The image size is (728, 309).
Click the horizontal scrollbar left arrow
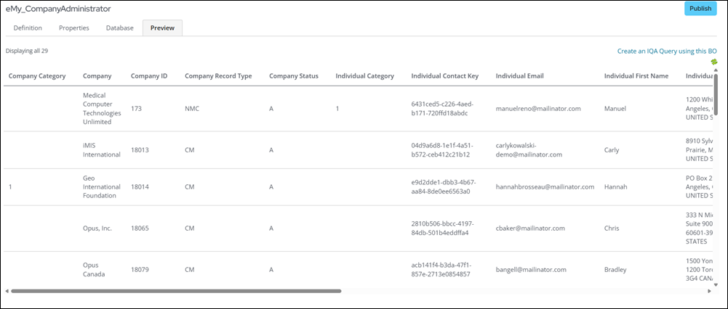7,291
